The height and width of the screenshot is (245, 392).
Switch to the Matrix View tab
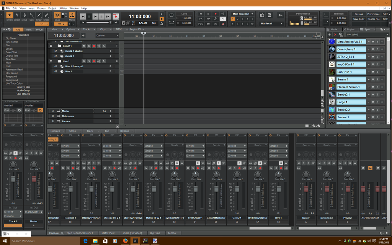pyautogui.click(x=108, y=233)
